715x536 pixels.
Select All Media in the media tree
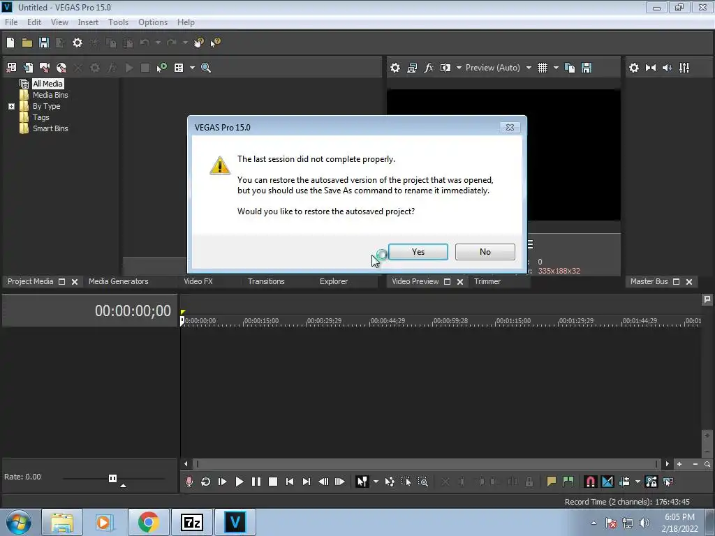(x=47, y=84)
